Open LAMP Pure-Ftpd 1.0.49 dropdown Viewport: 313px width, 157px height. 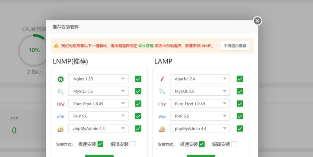point(200,104)
